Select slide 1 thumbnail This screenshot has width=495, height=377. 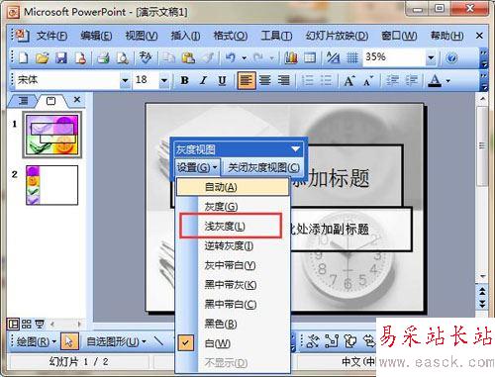tap(52, 135)
